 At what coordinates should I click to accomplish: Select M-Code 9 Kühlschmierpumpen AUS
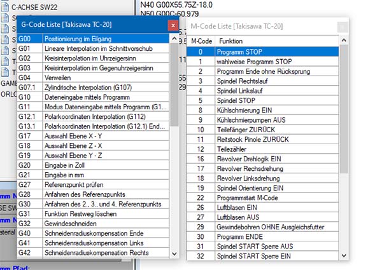pyautogui.click(x=262, y=120)
